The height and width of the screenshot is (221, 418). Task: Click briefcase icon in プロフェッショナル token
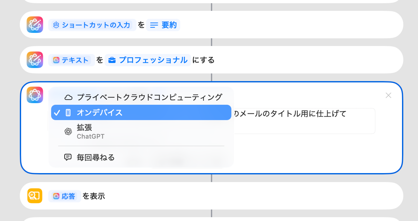112,60
